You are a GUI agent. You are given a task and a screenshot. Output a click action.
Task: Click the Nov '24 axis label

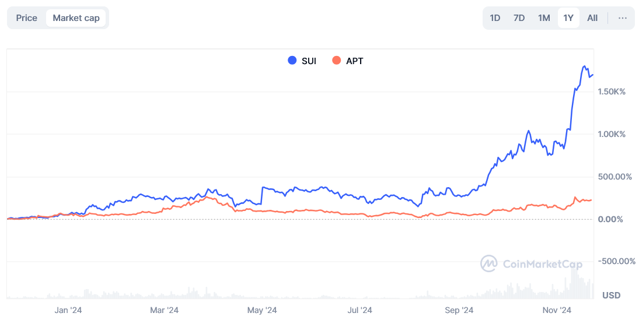557,311
